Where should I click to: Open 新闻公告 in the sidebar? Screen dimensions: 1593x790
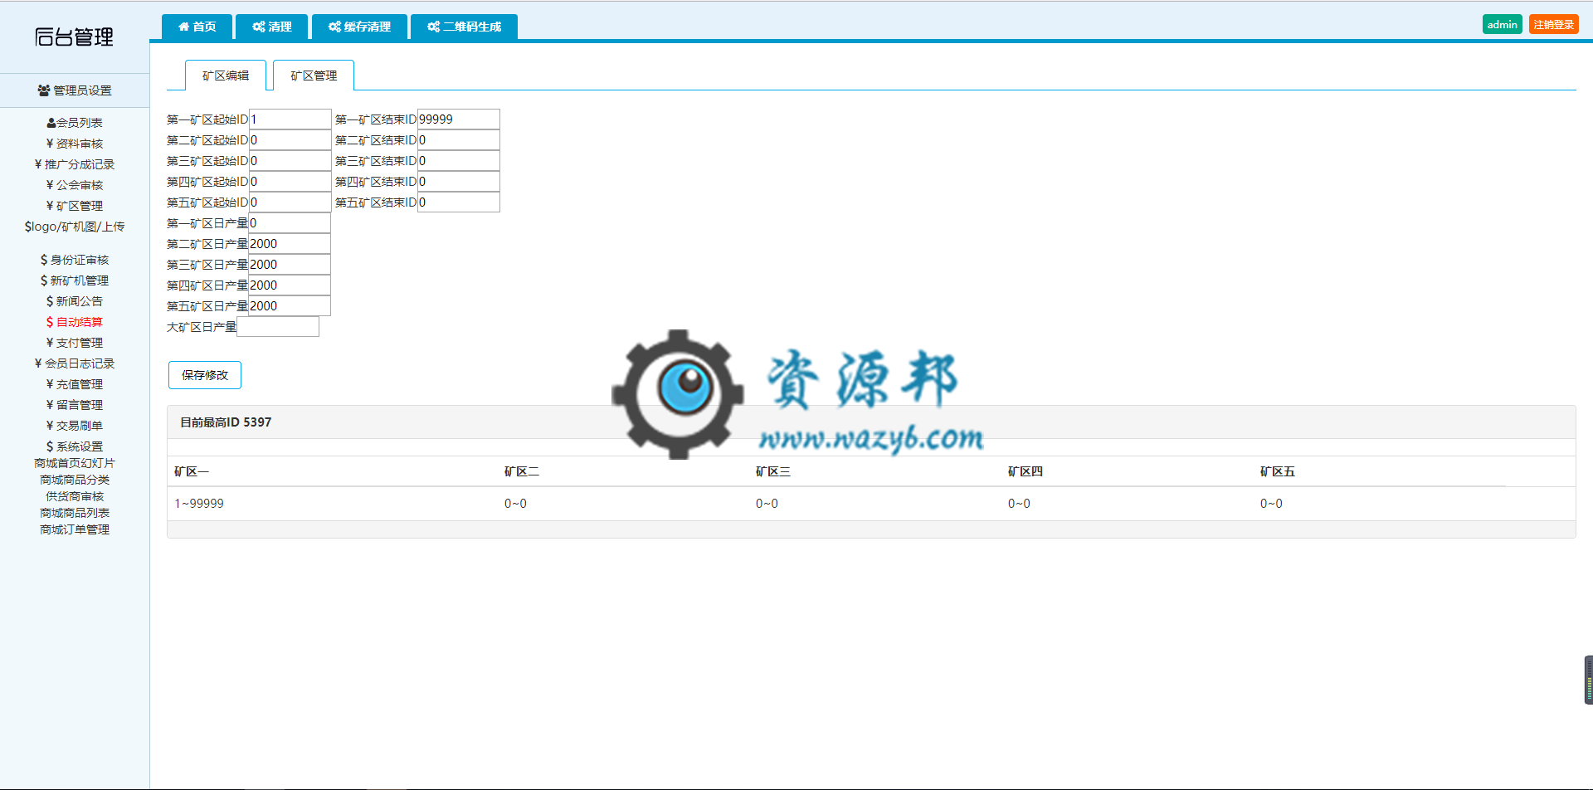tap(75, 301)
